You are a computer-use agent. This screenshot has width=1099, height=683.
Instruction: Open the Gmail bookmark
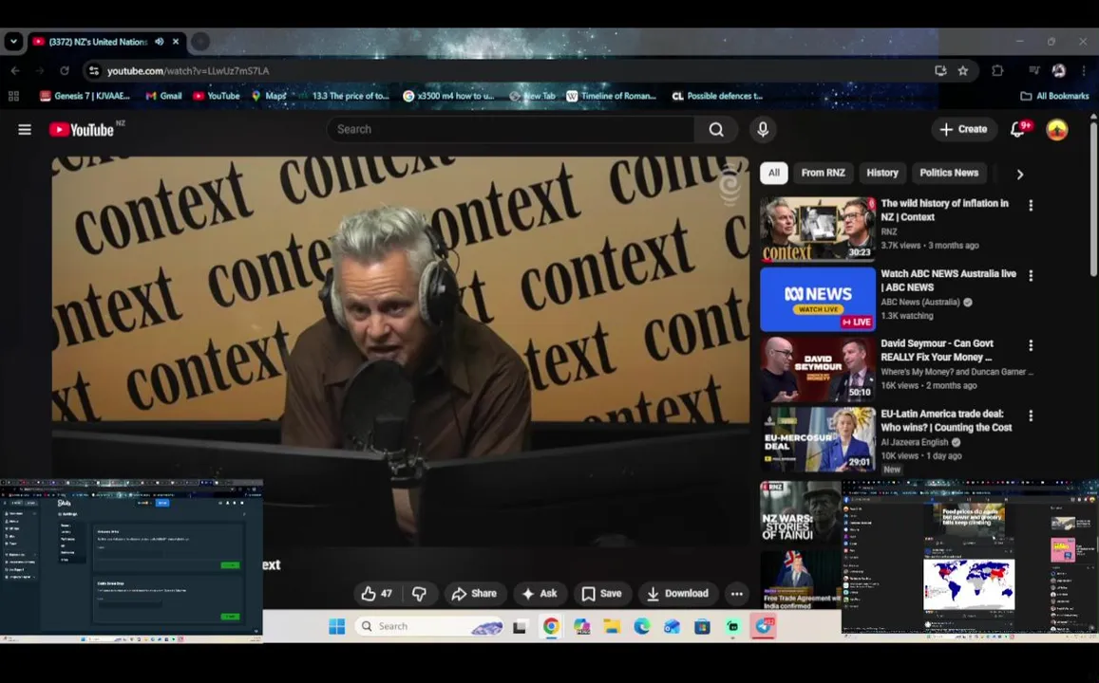(x=163, y=96)
